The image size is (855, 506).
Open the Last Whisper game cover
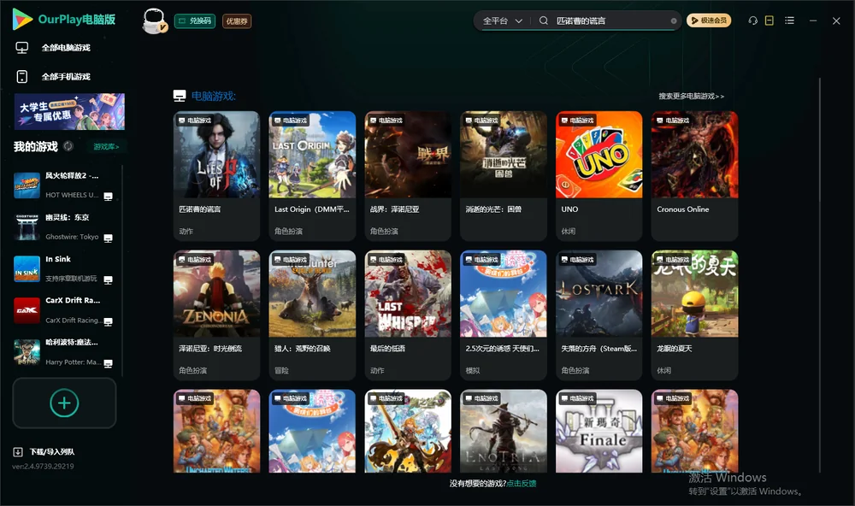click(x=408, y=293)
